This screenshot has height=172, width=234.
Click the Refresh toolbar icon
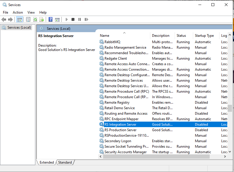(x=35, y=19)
